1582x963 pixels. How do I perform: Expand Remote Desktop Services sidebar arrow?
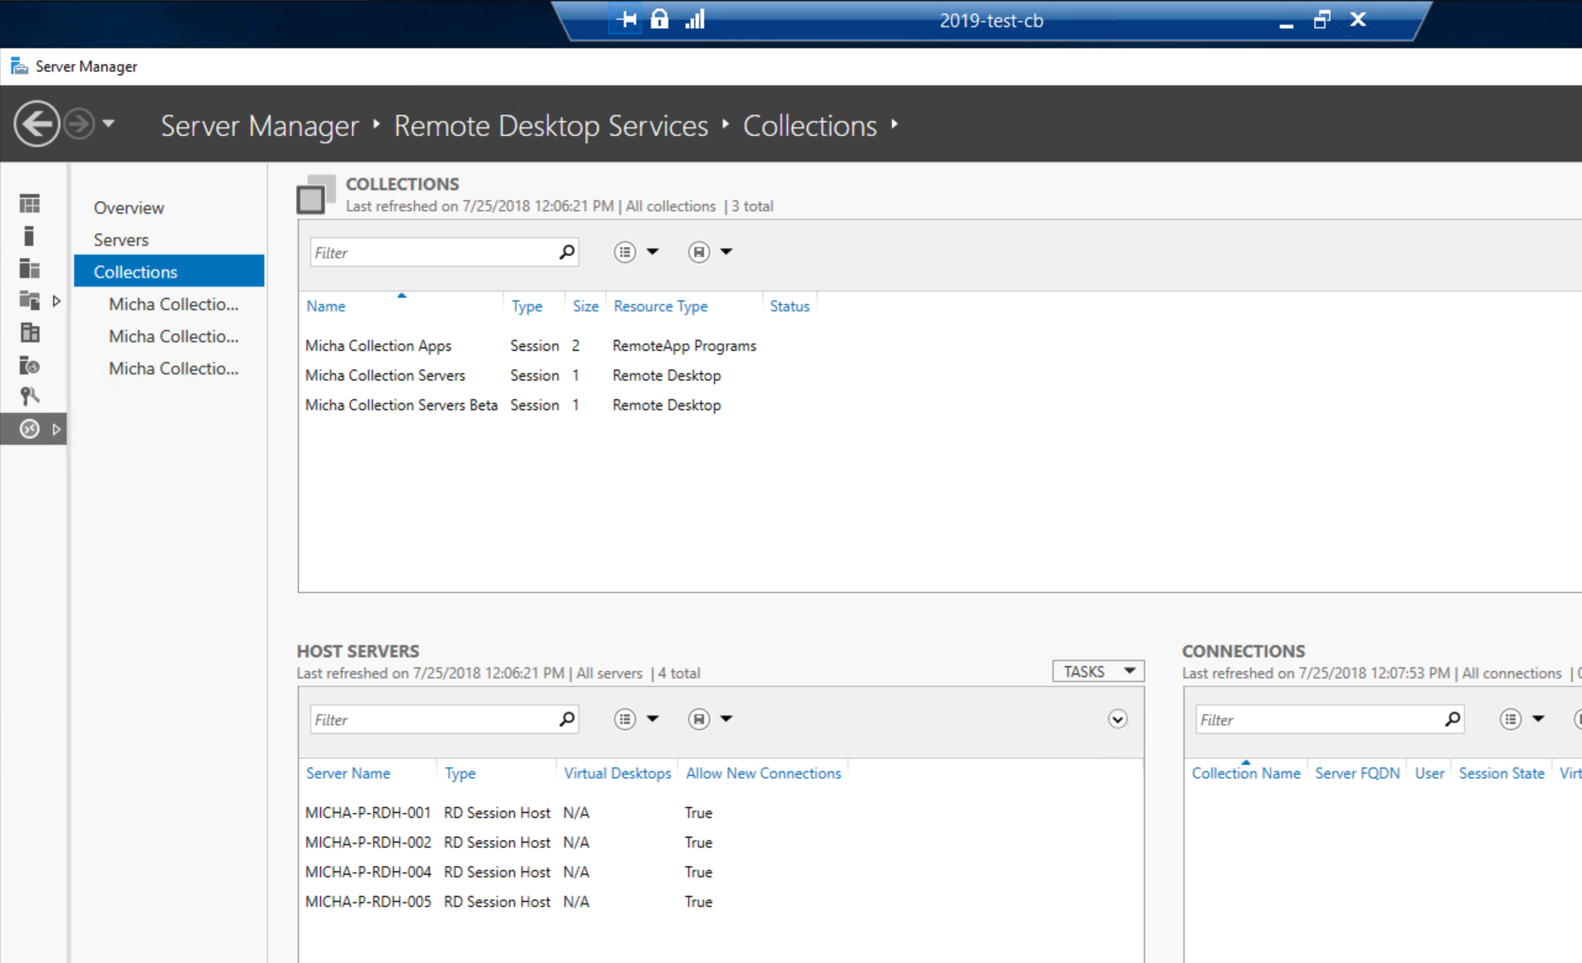(56, 428)
